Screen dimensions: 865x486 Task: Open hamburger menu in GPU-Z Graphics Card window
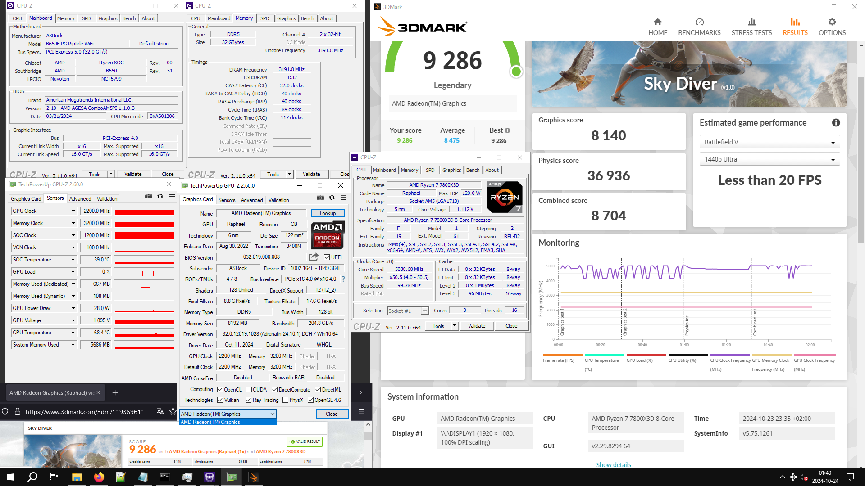(x=343, y=198)
